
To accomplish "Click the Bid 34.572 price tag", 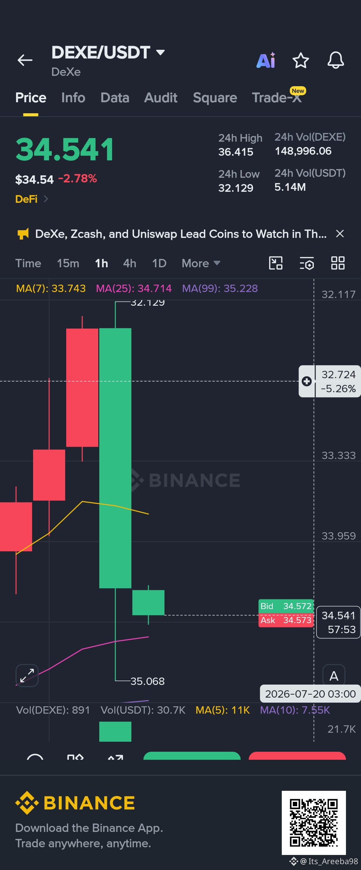I will tap(286, 606).
